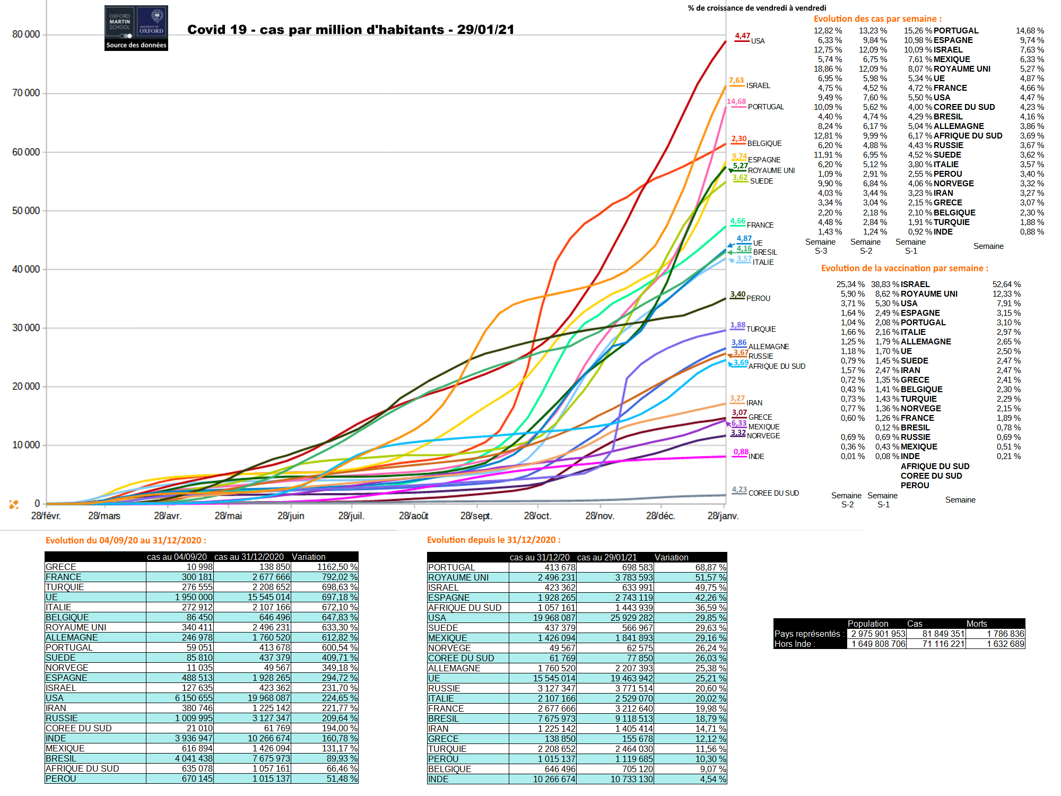The height and width of the screenshot is (796, 1061).
Task: Click the 80 000 label on the y-axis
Action: coord(26,34)
